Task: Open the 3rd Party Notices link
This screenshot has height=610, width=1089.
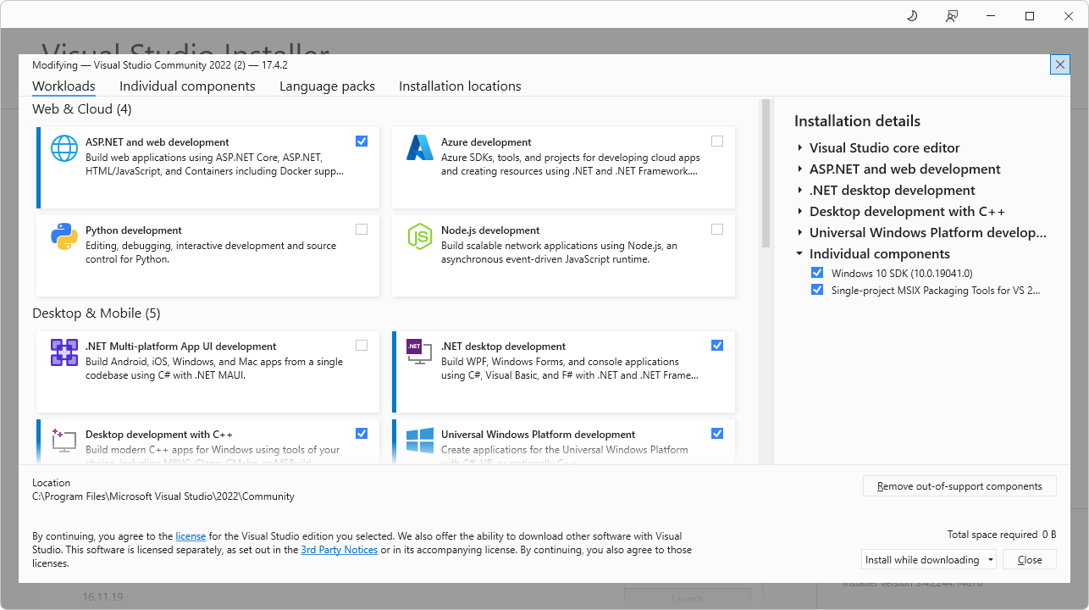Action: point(339,549)
